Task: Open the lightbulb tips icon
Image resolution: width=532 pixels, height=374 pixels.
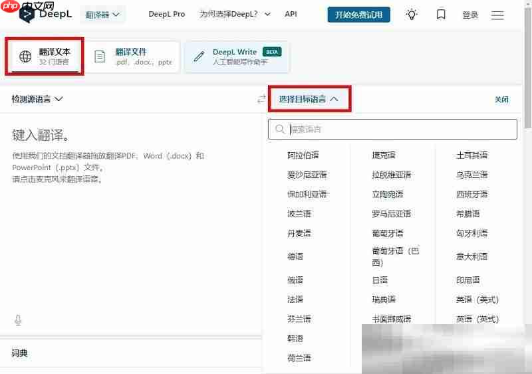Action: pos(412,15)
